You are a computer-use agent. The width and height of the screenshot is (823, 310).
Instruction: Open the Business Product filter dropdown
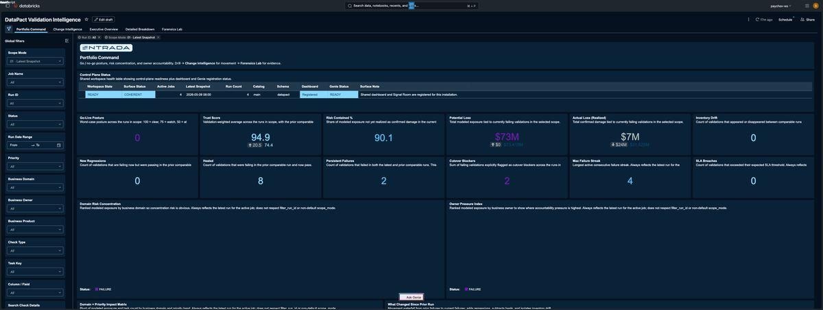36,230
